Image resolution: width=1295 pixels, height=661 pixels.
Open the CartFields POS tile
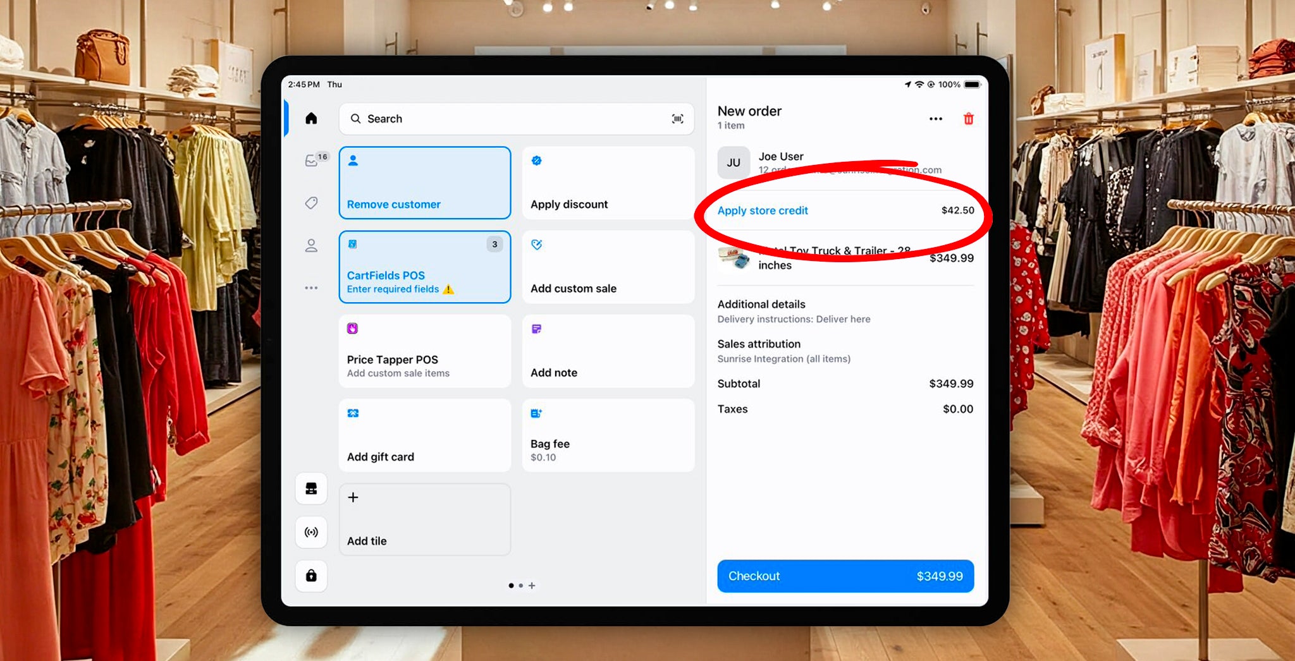424,267
